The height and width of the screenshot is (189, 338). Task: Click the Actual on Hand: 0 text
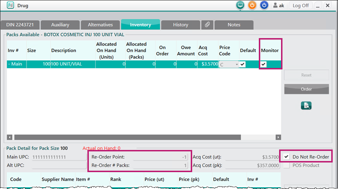(101, 148)
